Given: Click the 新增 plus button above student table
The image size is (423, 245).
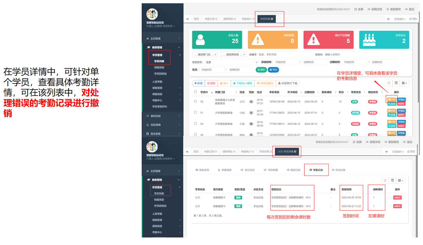Looking at the screenshot, I should coord(198,83).
